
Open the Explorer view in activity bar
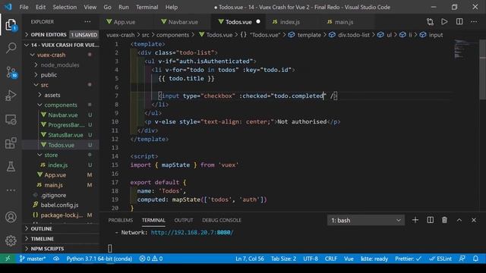click(x=11, y=25)
